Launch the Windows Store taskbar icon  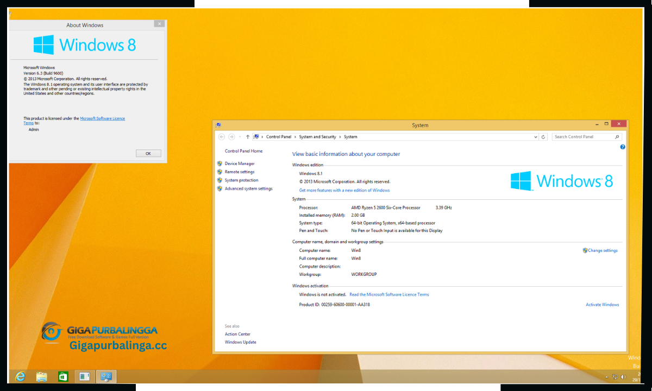pos(62,376)
